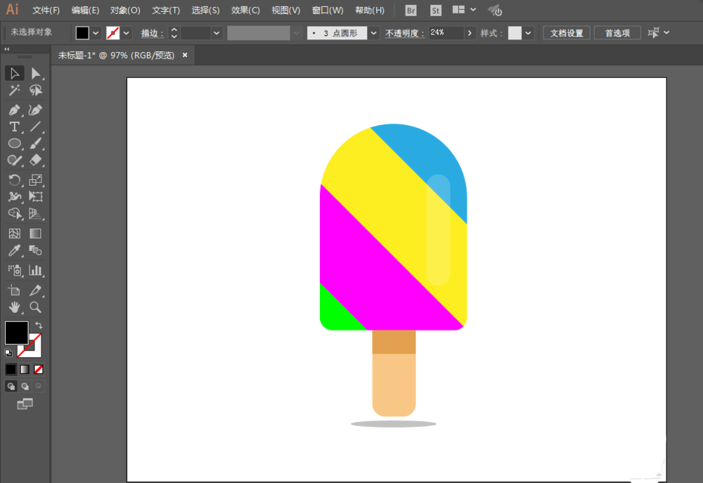Collapse the tools panel double arrow
This screenshot has height=483, width=703.
pos(7,49)
